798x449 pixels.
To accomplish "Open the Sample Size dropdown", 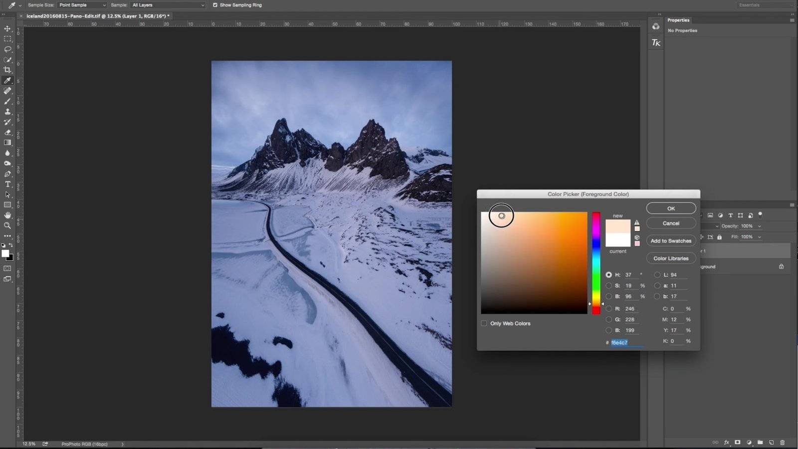I will tap(82, 5).
